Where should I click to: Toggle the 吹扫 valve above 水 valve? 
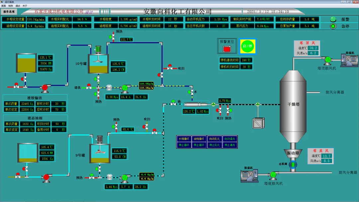[x=170, y=67]
